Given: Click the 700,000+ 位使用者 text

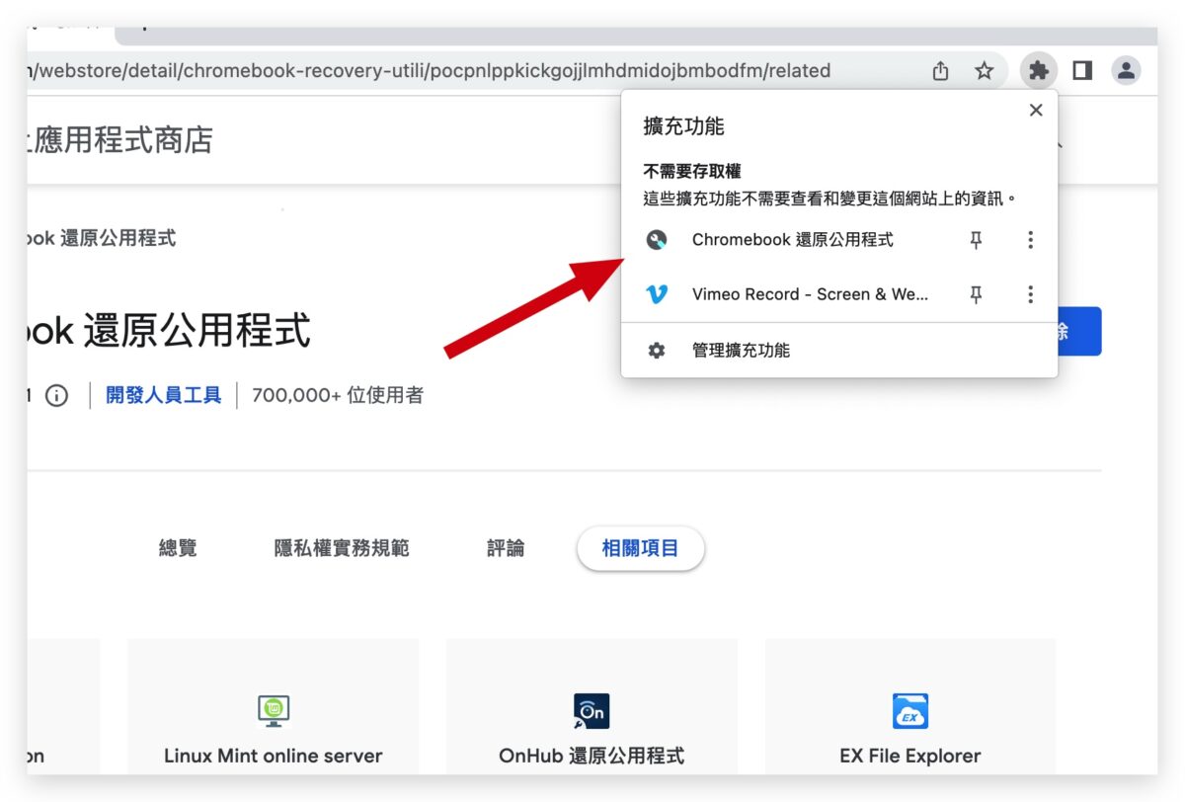Looking at the screenshot, I should 338,395.
